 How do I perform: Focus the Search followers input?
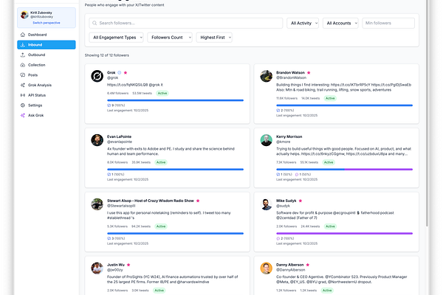click(x=186, y=23)
